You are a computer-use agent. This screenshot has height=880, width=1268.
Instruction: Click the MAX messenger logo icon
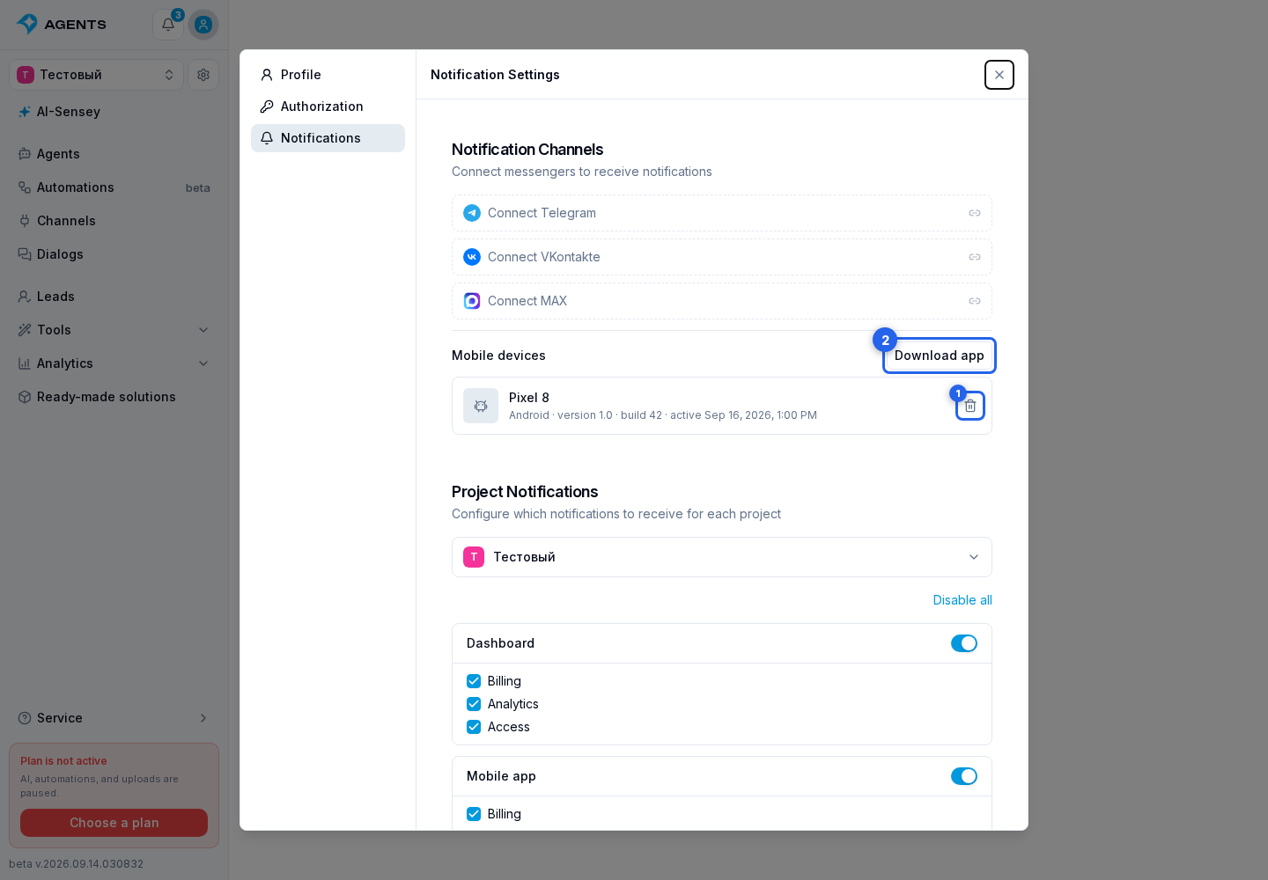[472, 301]
